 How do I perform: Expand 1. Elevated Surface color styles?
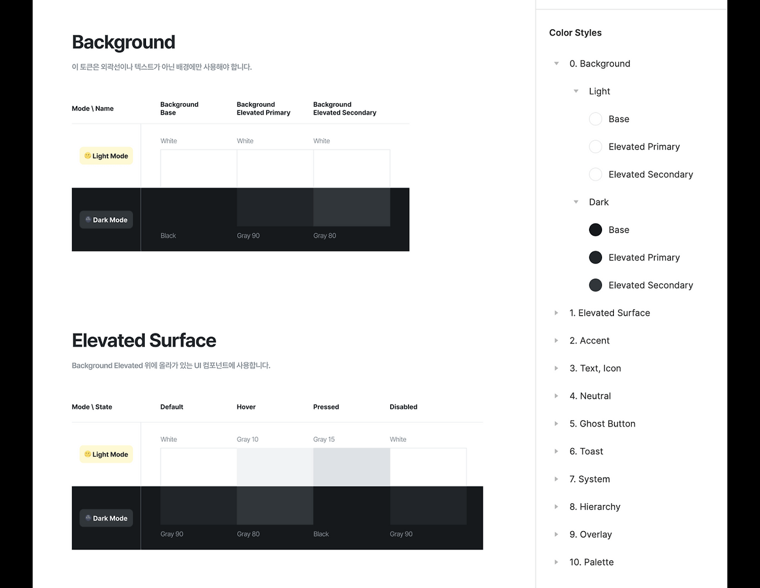(x=556, y=313)
